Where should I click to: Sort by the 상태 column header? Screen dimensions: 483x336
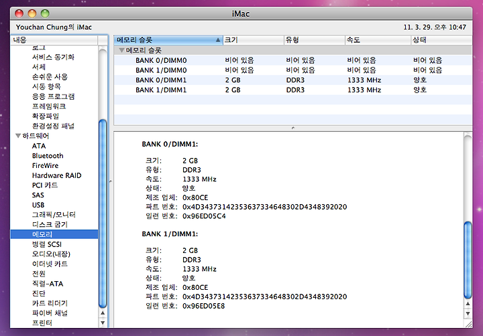tap(441, 40)
